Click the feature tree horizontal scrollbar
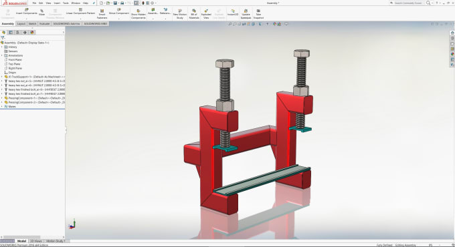This screenshot has height=247, width=455. 22,237
